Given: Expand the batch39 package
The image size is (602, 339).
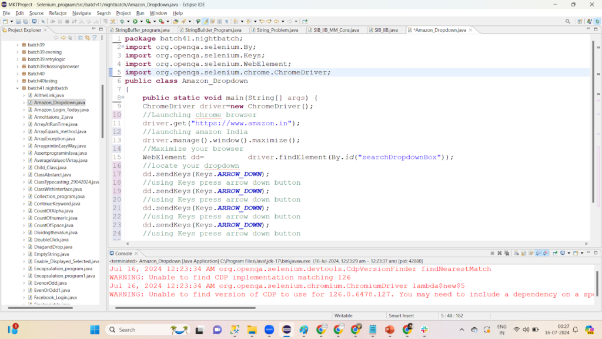Looking at the screenshot, I should pyautogui.click(x=17, y=45).
